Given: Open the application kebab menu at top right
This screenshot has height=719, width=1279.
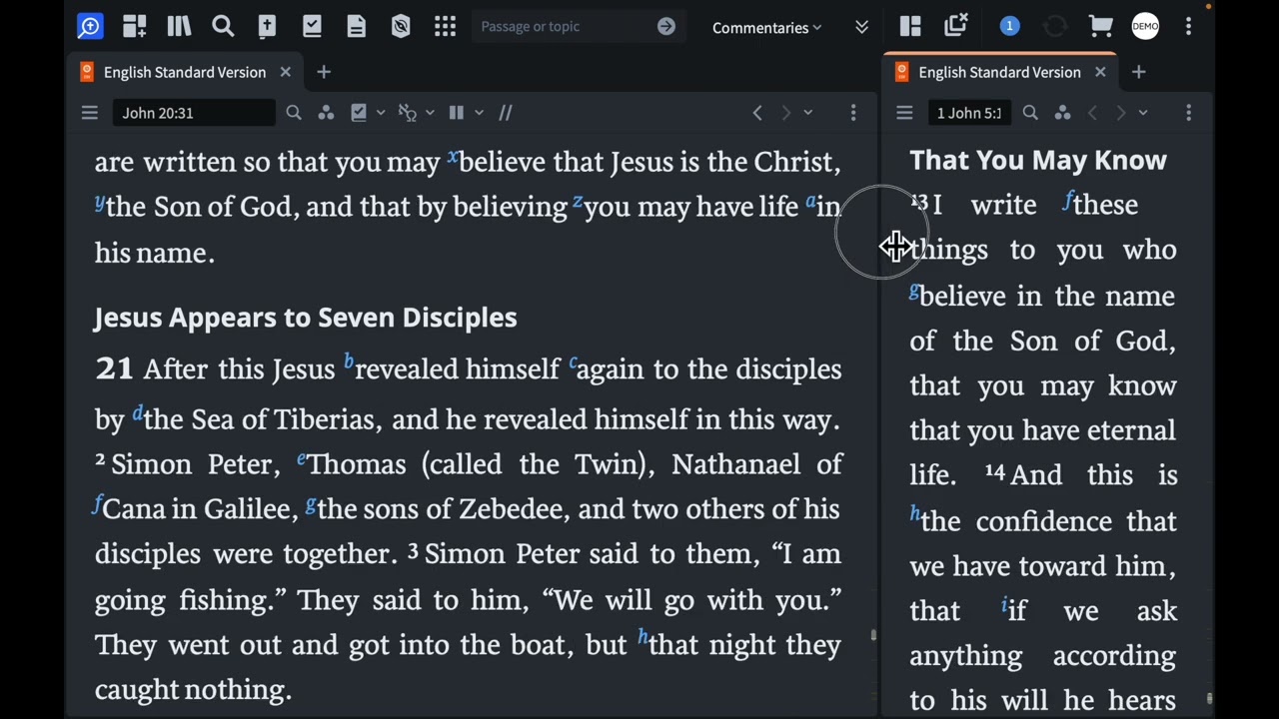Looking at the screenshot, I should [x=1188, y=27].
